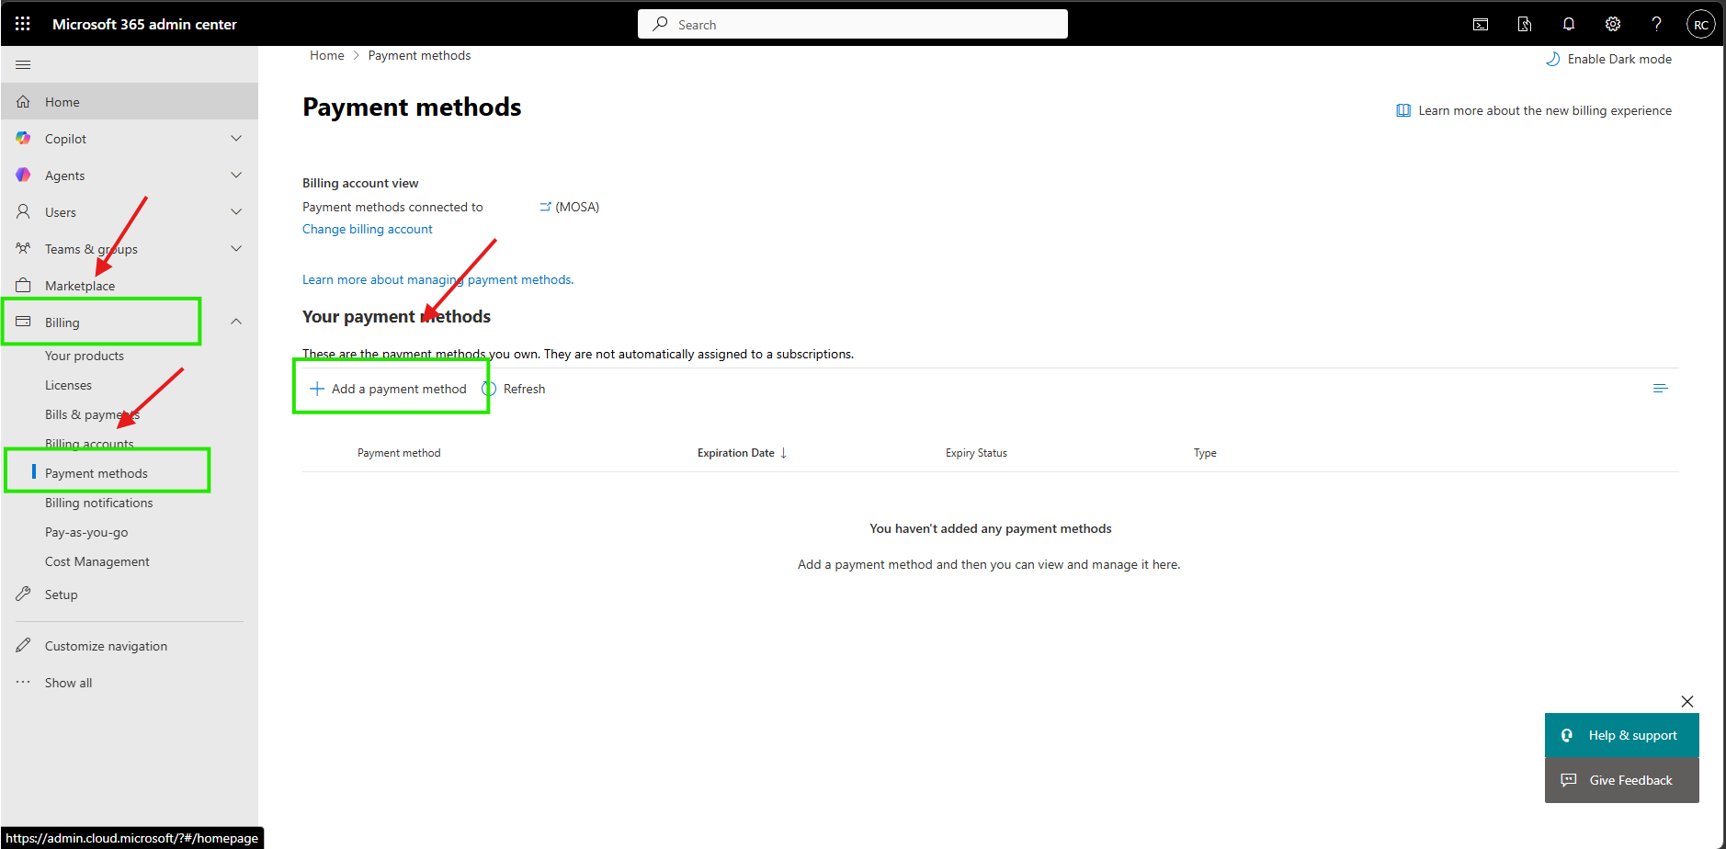Screen dimensions: 1726x849
Task: Select Payment methods in sidebar
Action: [97, 473]
